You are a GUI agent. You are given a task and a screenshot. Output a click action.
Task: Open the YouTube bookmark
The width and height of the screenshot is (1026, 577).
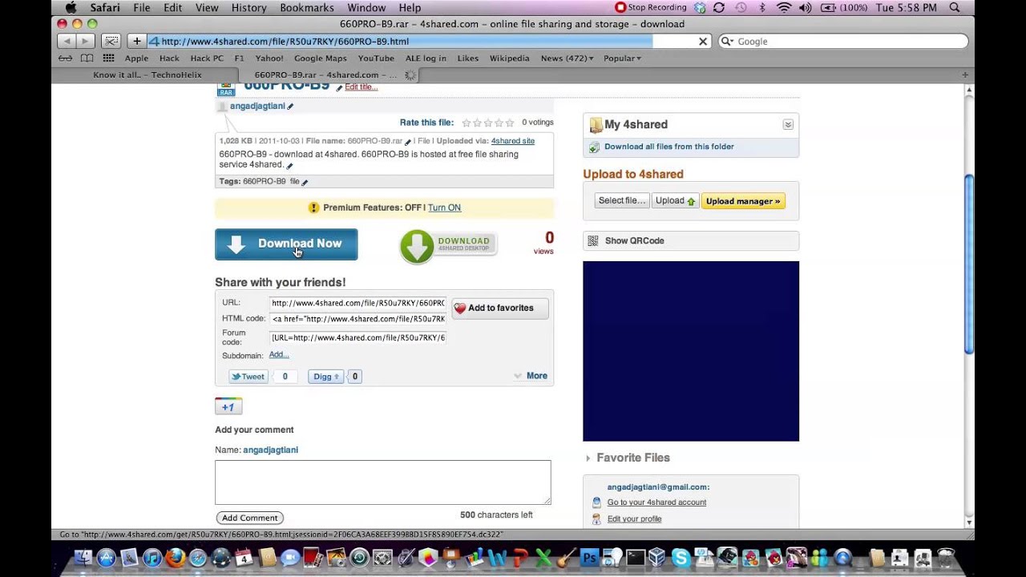pos(376,59)
